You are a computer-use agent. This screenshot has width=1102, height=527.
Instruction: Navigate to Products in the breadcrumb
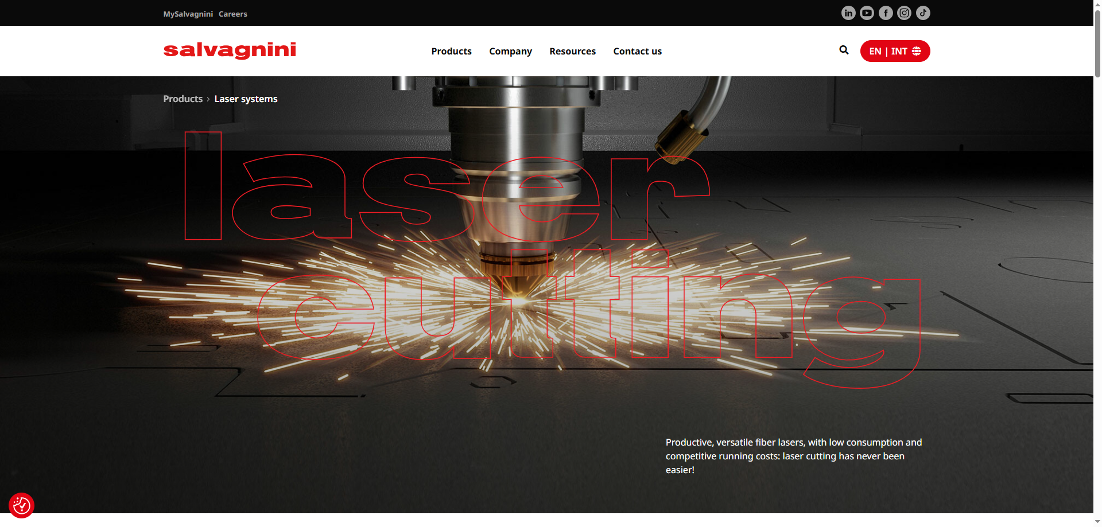pos(183,99)
